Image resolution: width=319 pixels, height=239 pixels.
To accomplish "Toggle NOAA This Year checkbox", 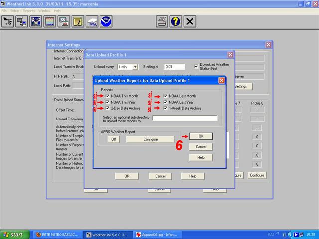I will pos(108,102).
